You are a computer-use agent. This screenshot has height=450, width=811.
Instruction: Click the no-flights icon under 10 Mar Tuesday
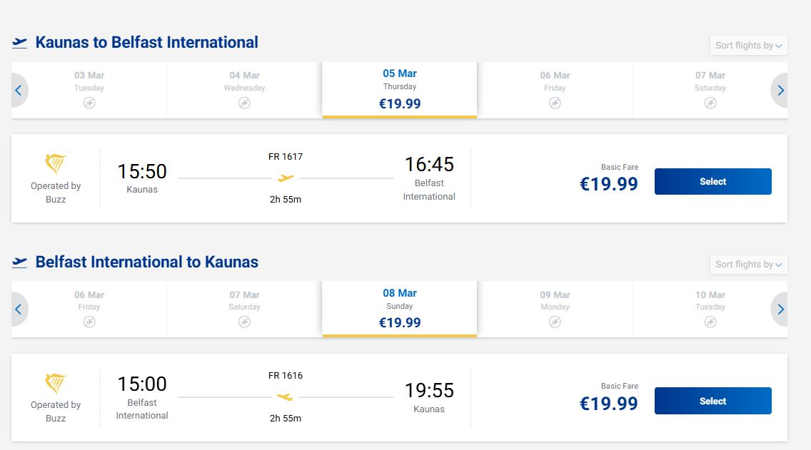point(710,322)
